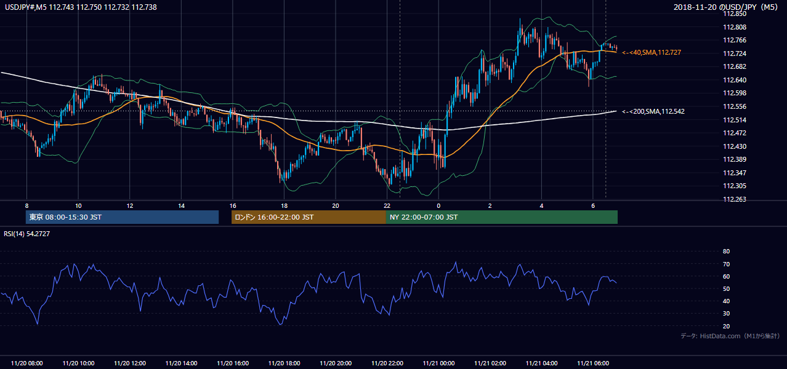Image resolution: width=787 pixels, height=369 pixels.
Task: Click hour label 18 on chart axis
Action: (284, 205)
